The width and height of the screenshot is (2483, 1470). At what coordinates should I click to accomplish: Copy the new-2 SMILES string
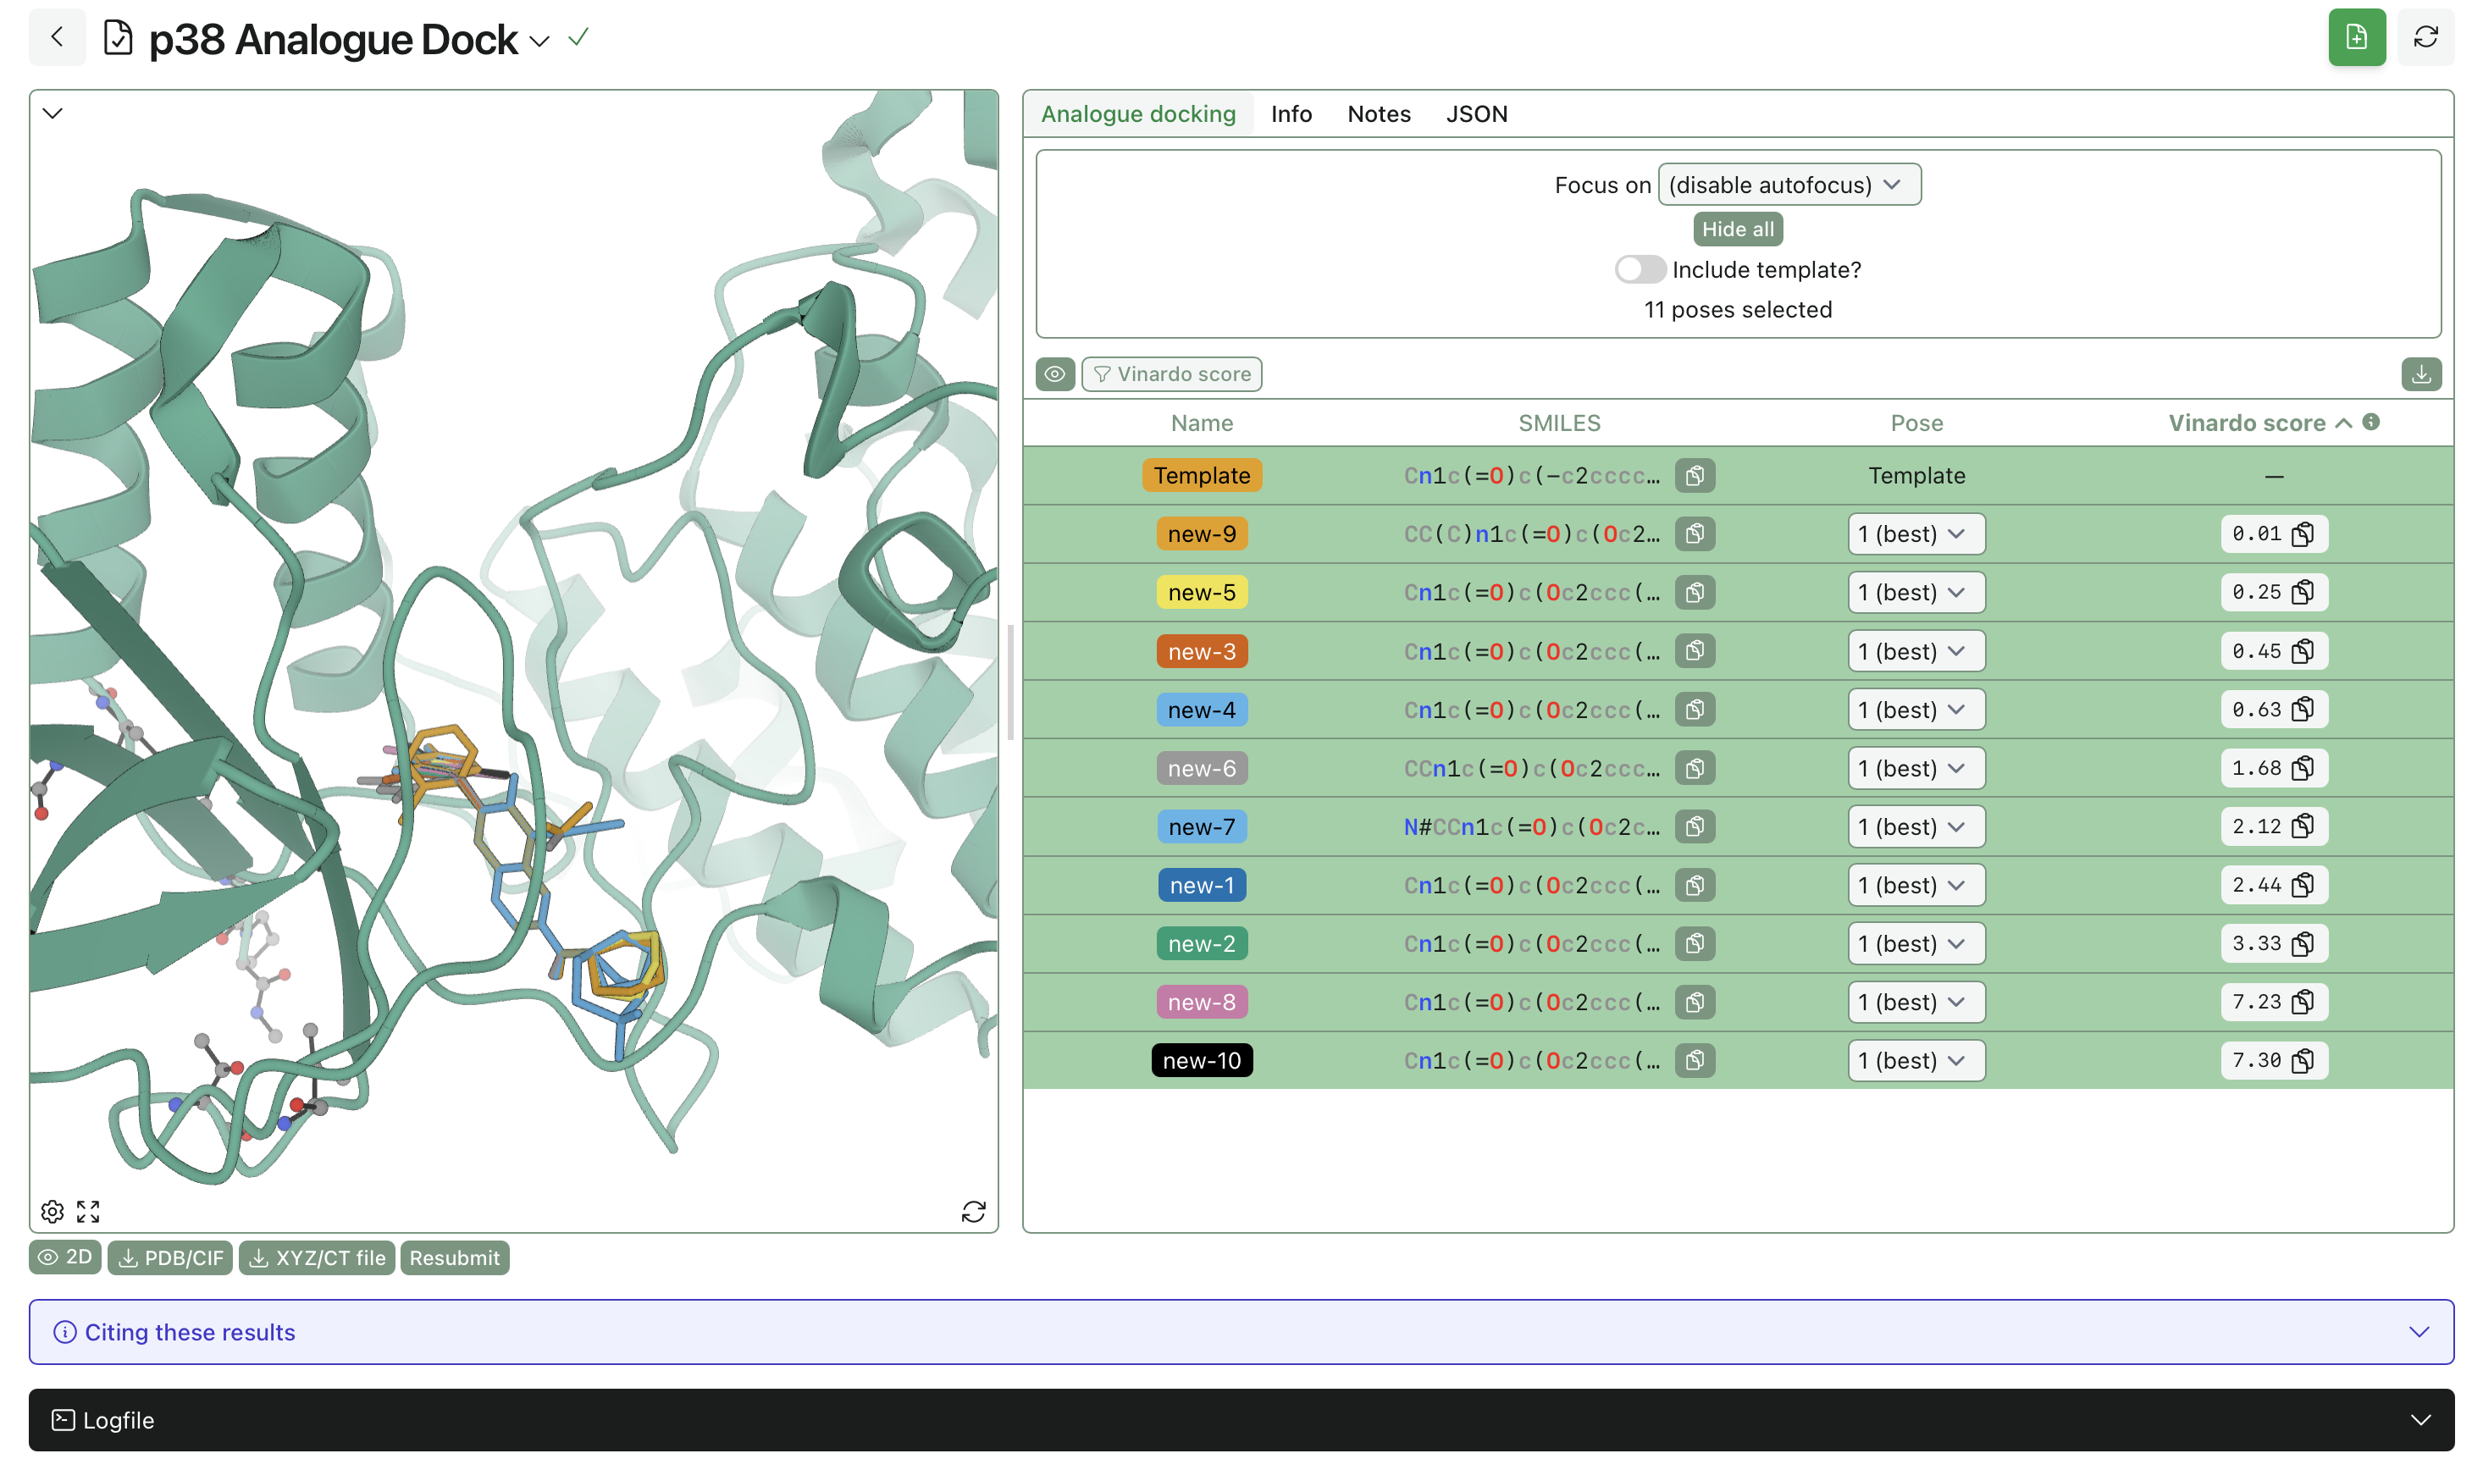(x=1695, y=943)
